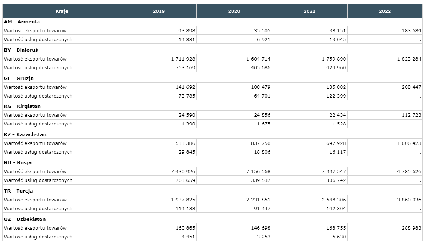The image size is (436, 252).
Task: Click Kazakhstan's 2022 export value 1 006 423
Action: click(x=409, y=143)
